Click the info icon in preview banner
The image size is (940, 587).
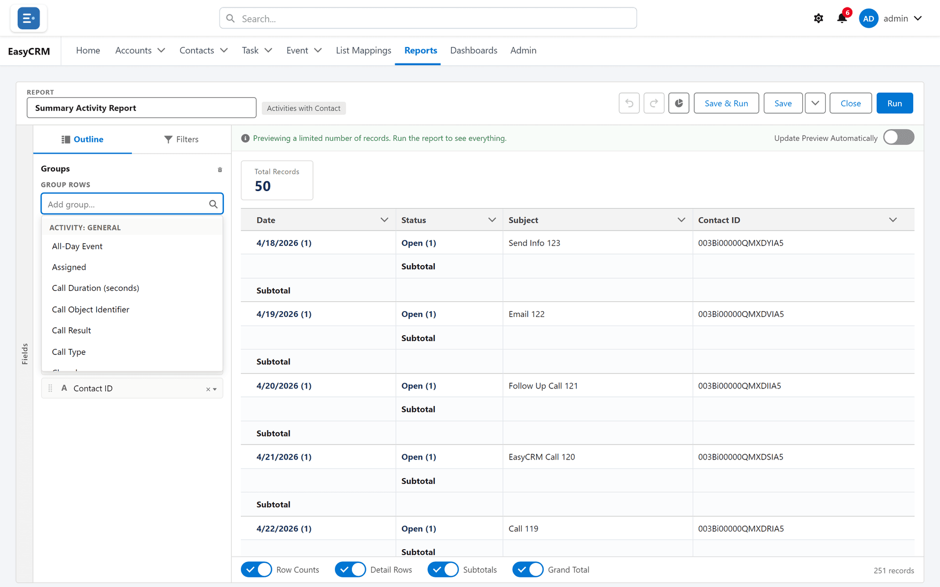coord(245,138)
